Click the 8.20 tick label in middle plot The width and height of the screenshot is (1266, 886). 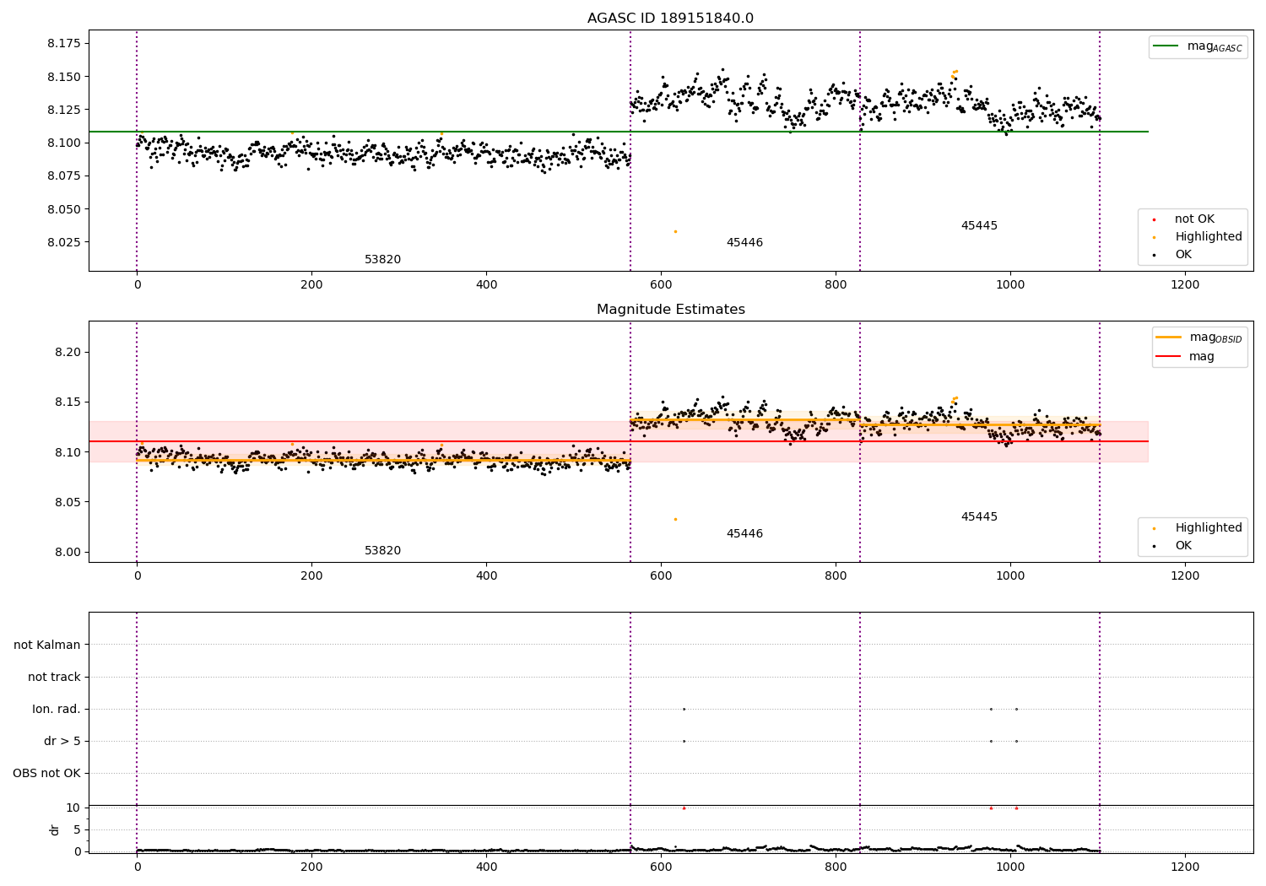click(68, 352)
